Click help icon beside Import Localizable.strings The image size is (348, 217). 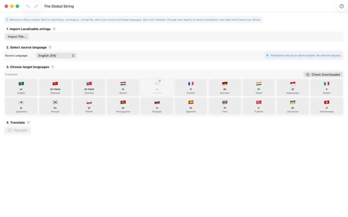(x=54, y=29)
